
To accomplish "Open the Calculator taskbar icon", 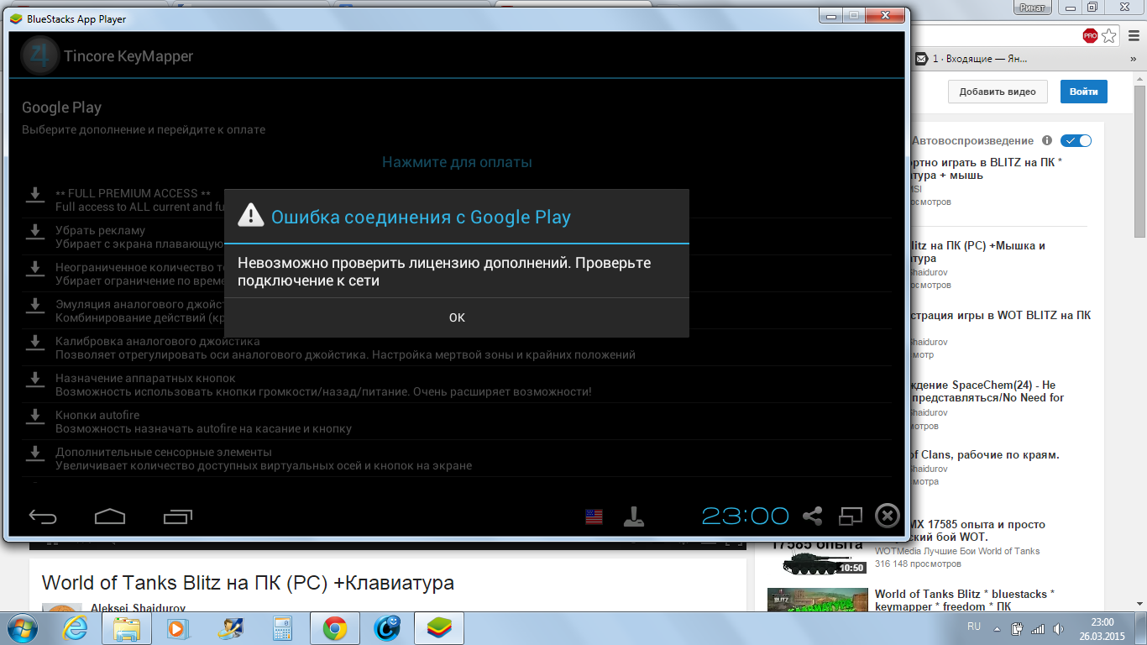I will [281, 628].
